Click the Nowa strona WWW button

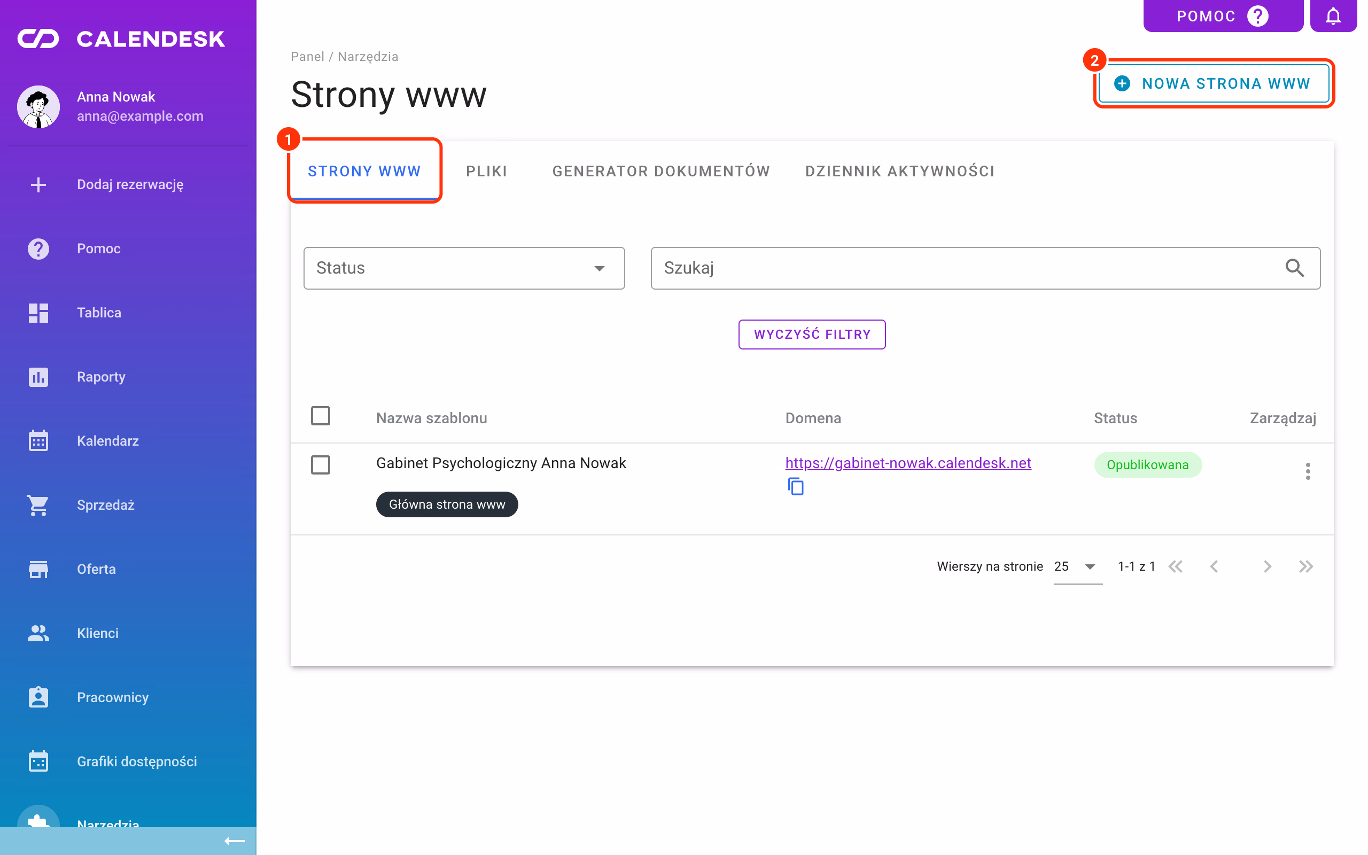click(x=1213, y=84)
